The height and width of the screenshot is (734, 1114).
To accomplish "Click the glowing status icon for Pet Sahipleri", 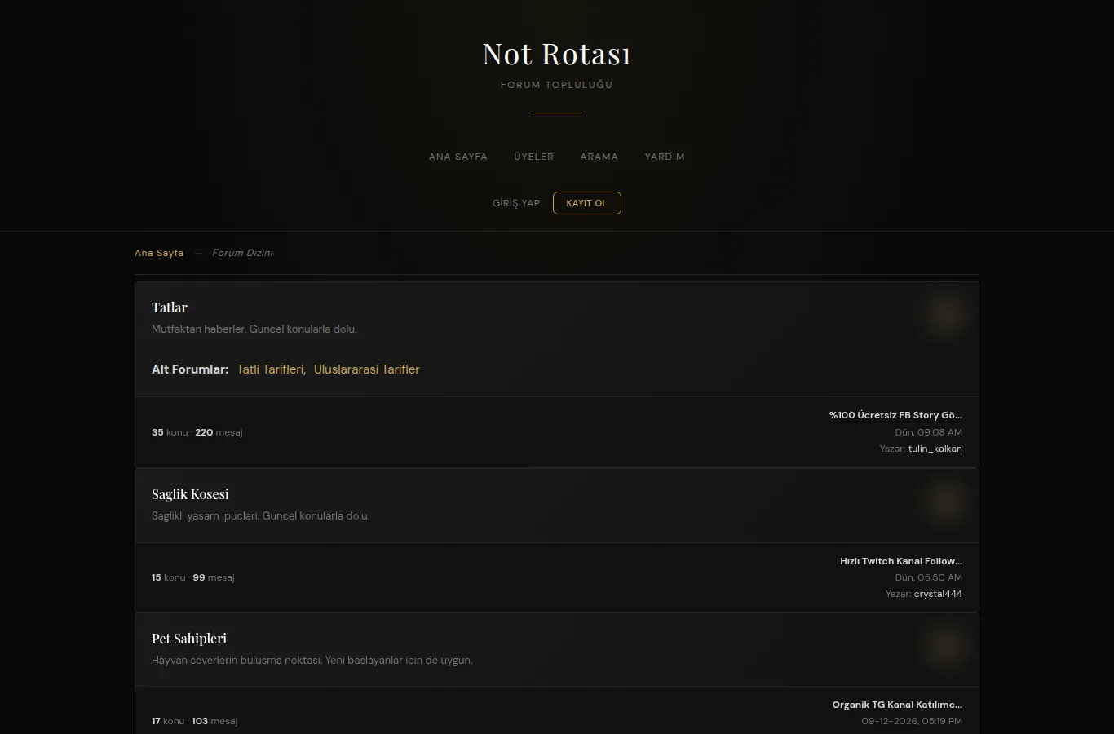I will pyautogui.click(x=946, y=646).
